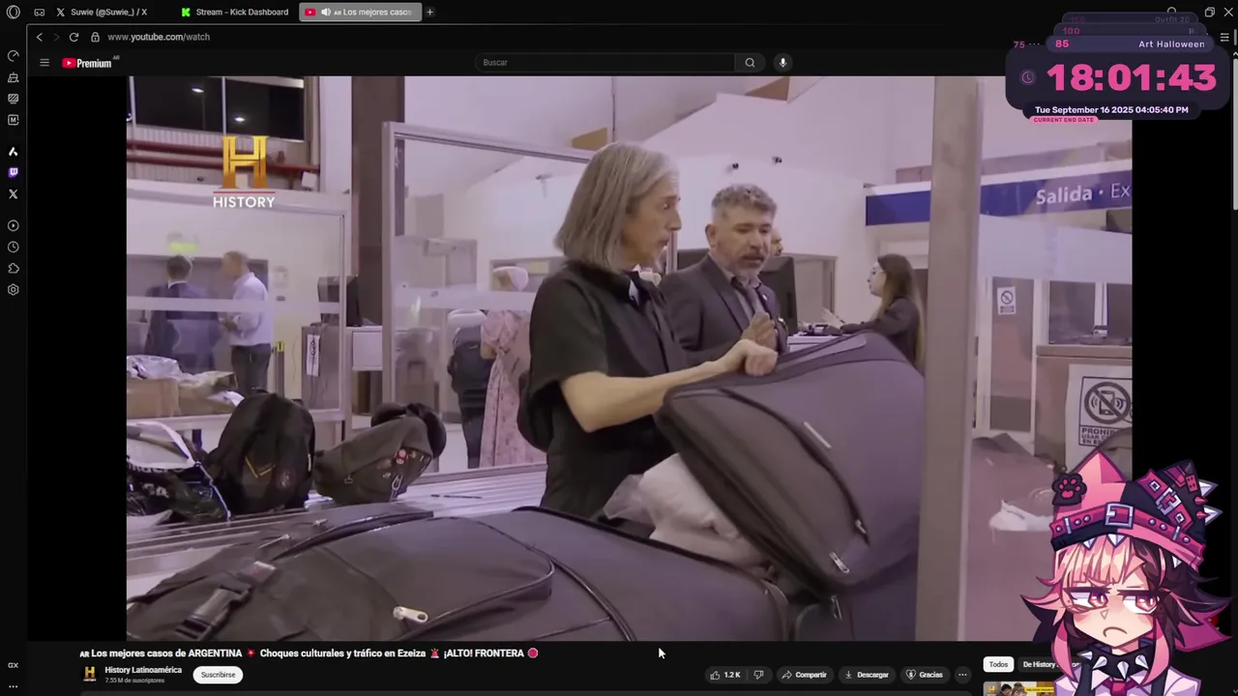
Task: Mute the tab audio speaker icon
Action: pyautogui.click(x=326, y=13)
